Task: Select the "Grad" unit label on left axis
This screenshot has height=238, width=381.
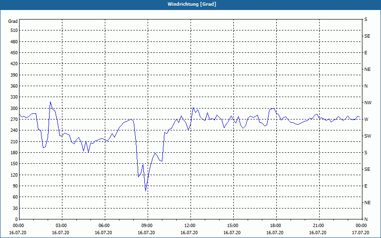Action: point(13,21)
